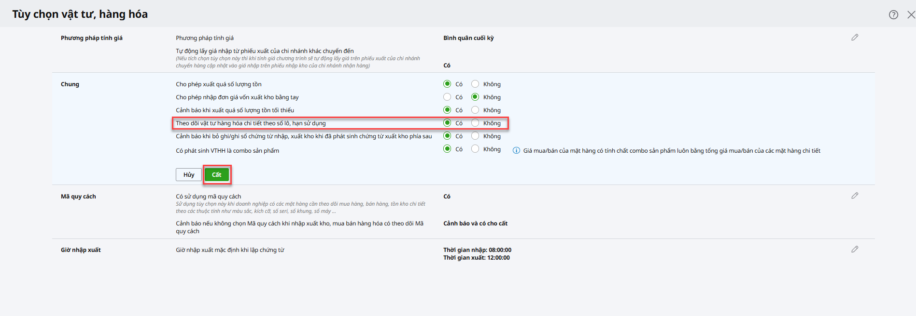Close the Tùy chọn vật tư dialog
The width and height of the screenshot is (916, 316).
click(911, 15)
